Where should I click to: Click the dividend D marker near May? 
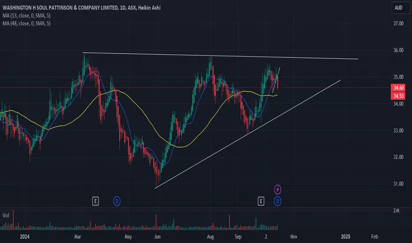point(117,201)
